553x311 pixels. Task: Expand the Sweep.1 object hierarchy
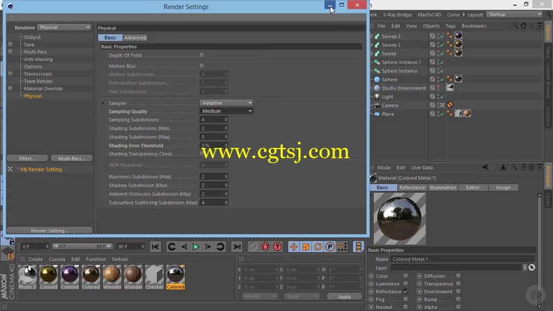tap(371, 45)
